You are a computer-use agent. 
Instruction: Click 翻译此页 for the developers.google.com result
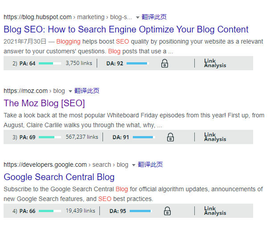tap(150, 165)
